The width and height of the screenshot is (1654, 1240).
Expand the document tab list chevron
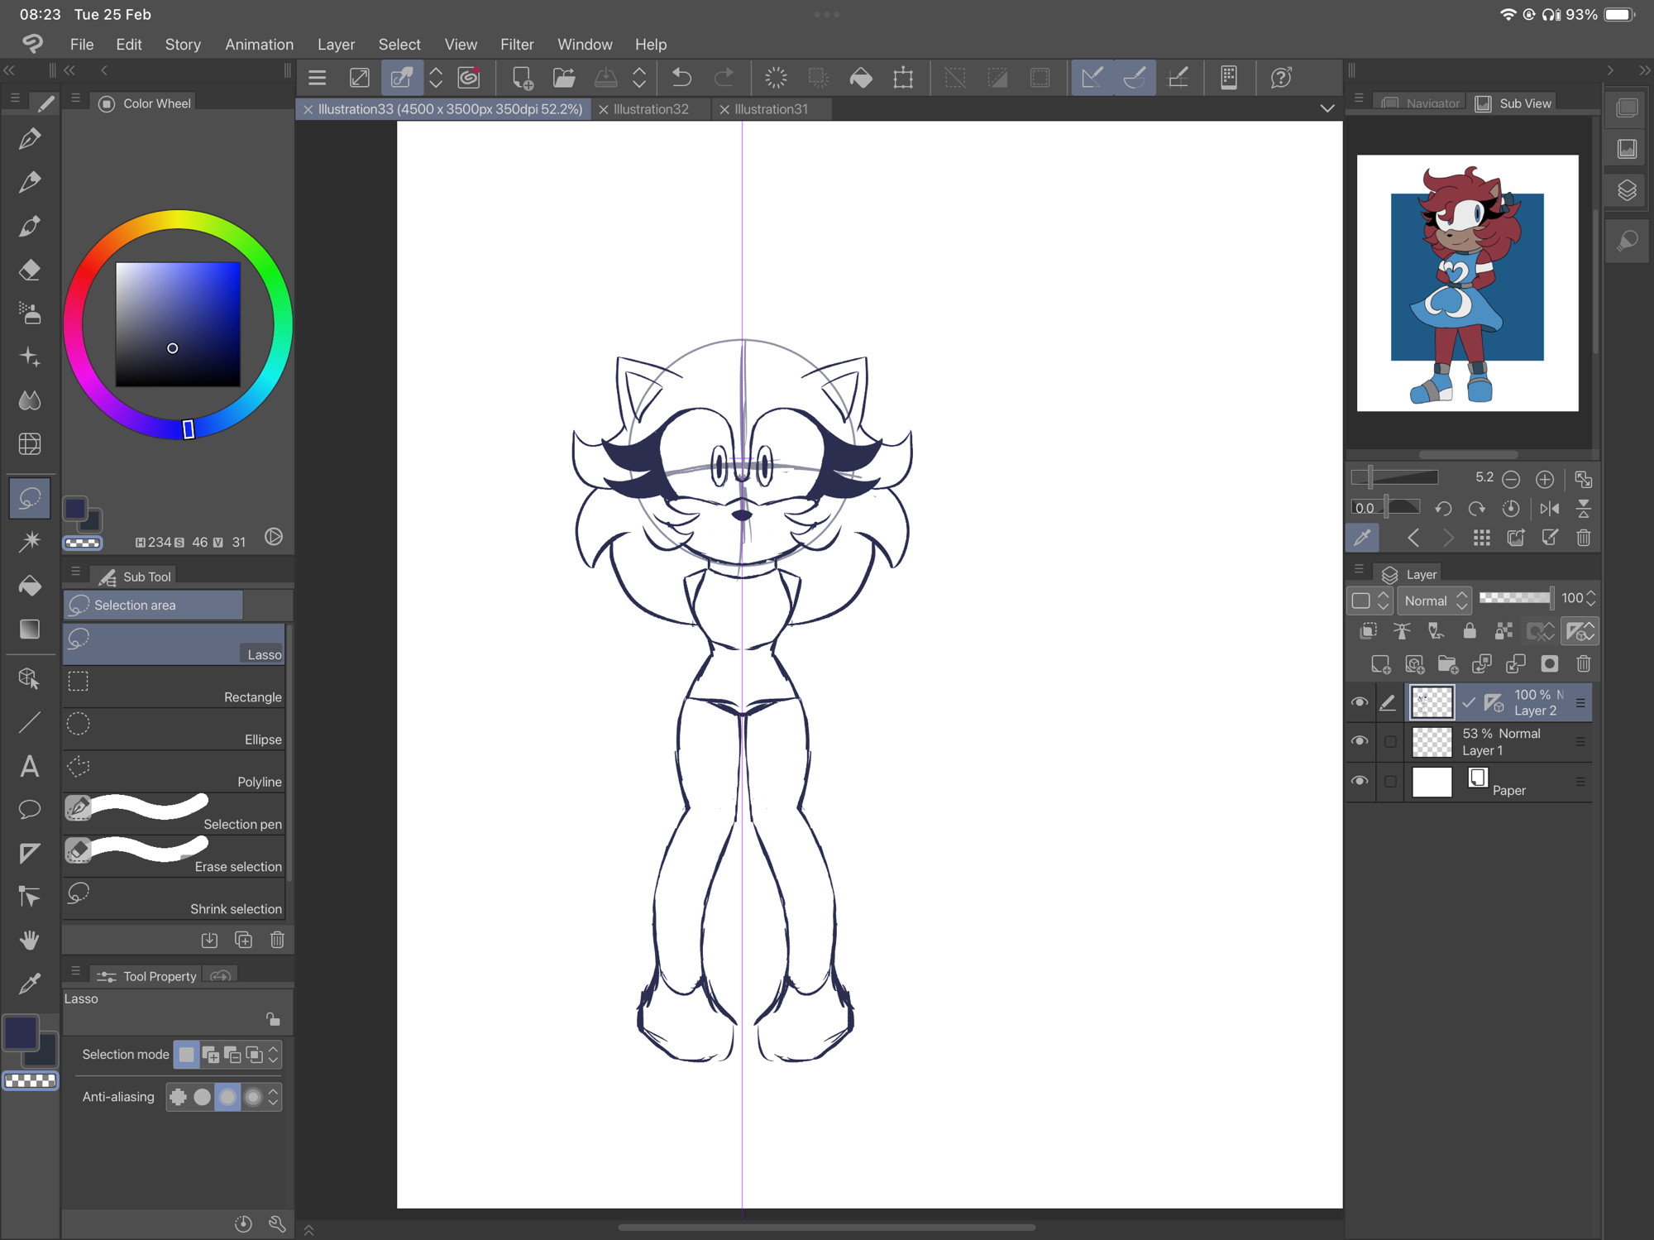(1327, 108)
